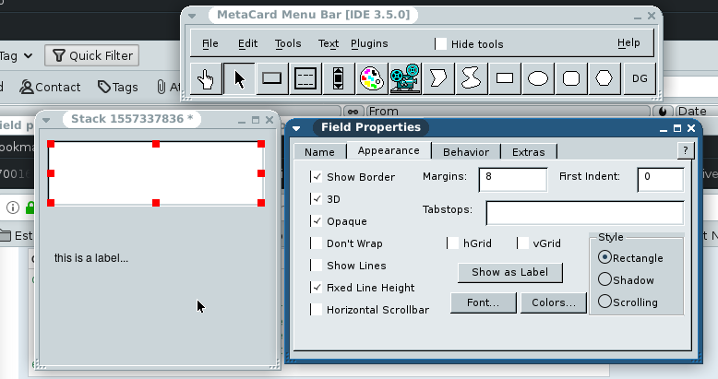The height and width of the screenshot is (379, 718).
Task: Enable the vGrid checkbox
Action: (523, 243)
